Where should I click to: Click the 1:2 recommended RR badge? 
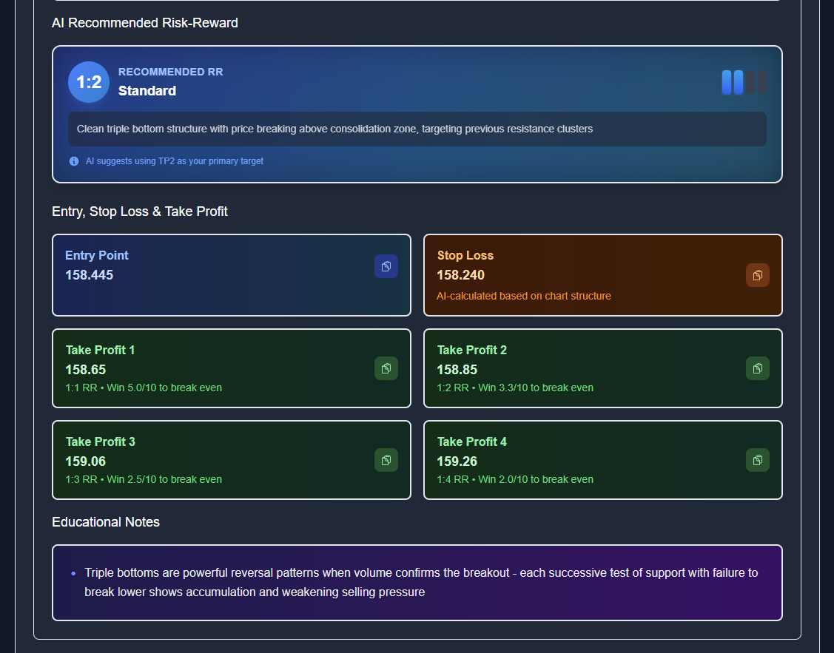tap(88, 82)
